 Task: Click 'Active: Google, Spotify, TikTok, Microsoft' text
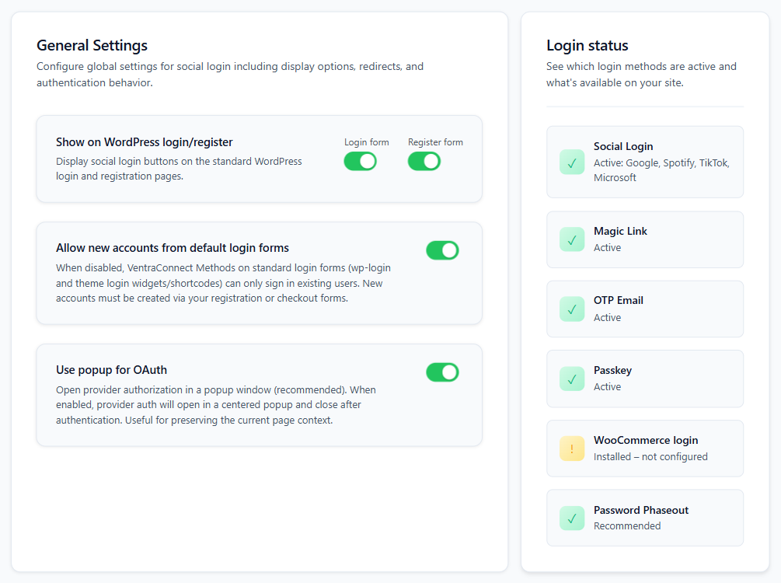pos(661,170)
